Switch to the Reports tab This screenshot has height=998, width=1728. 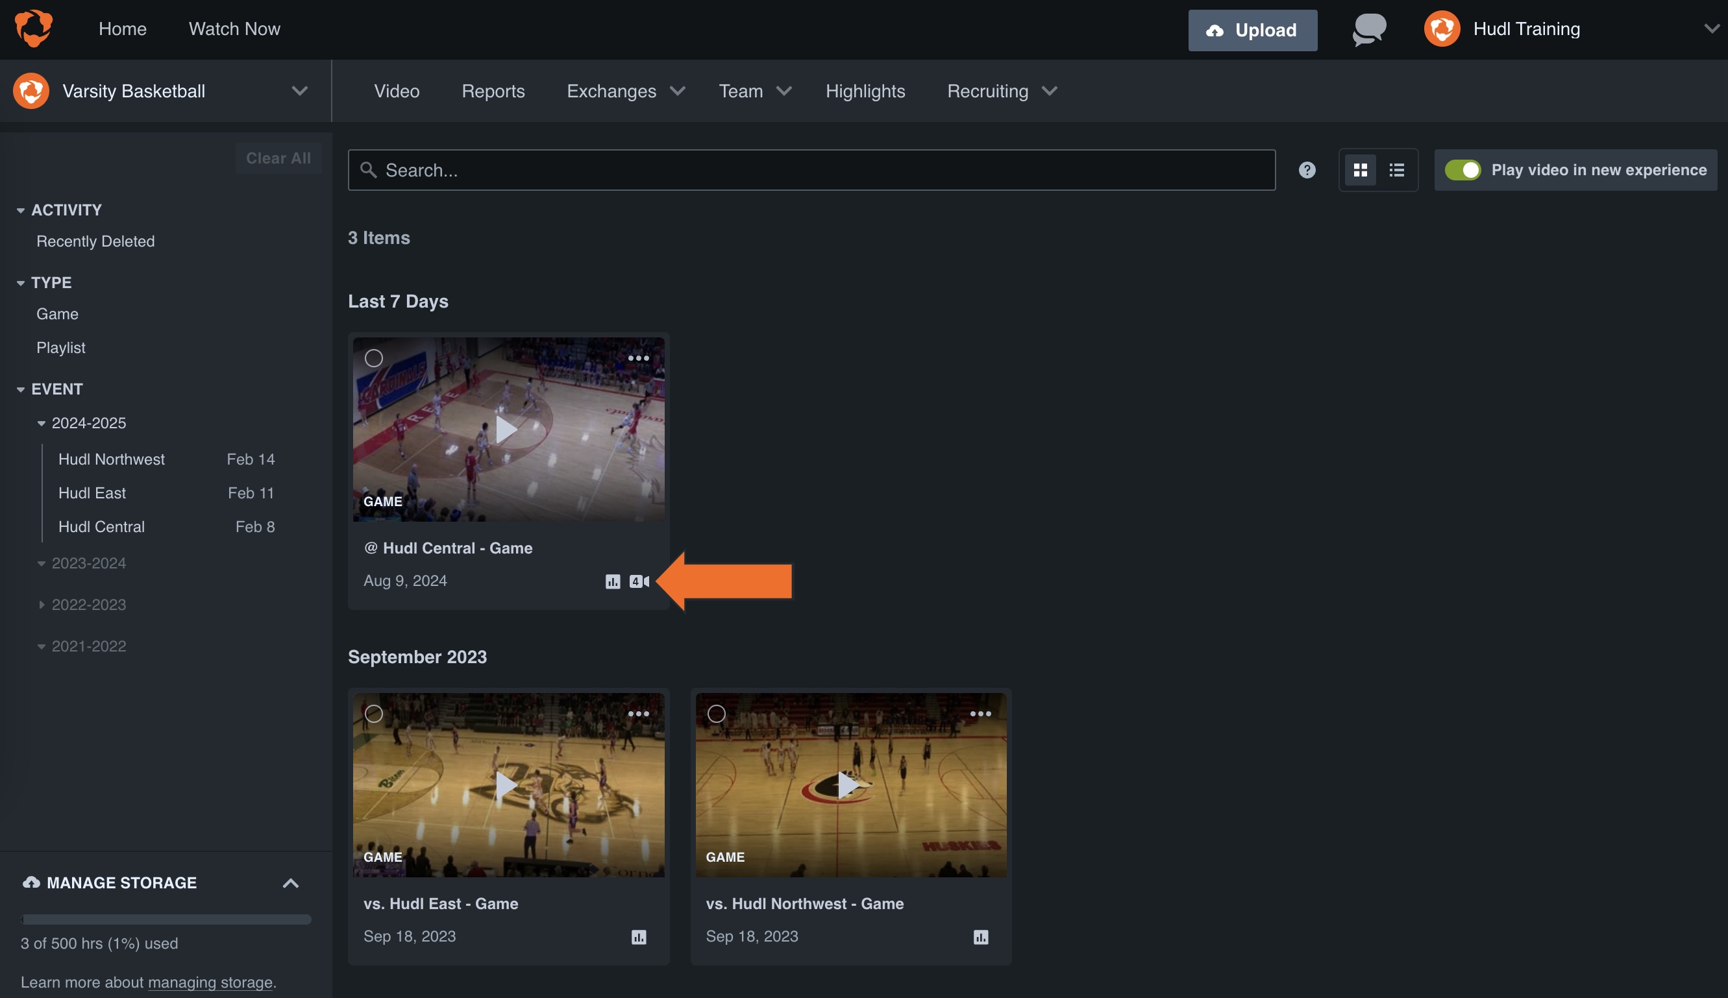point(493,90)
